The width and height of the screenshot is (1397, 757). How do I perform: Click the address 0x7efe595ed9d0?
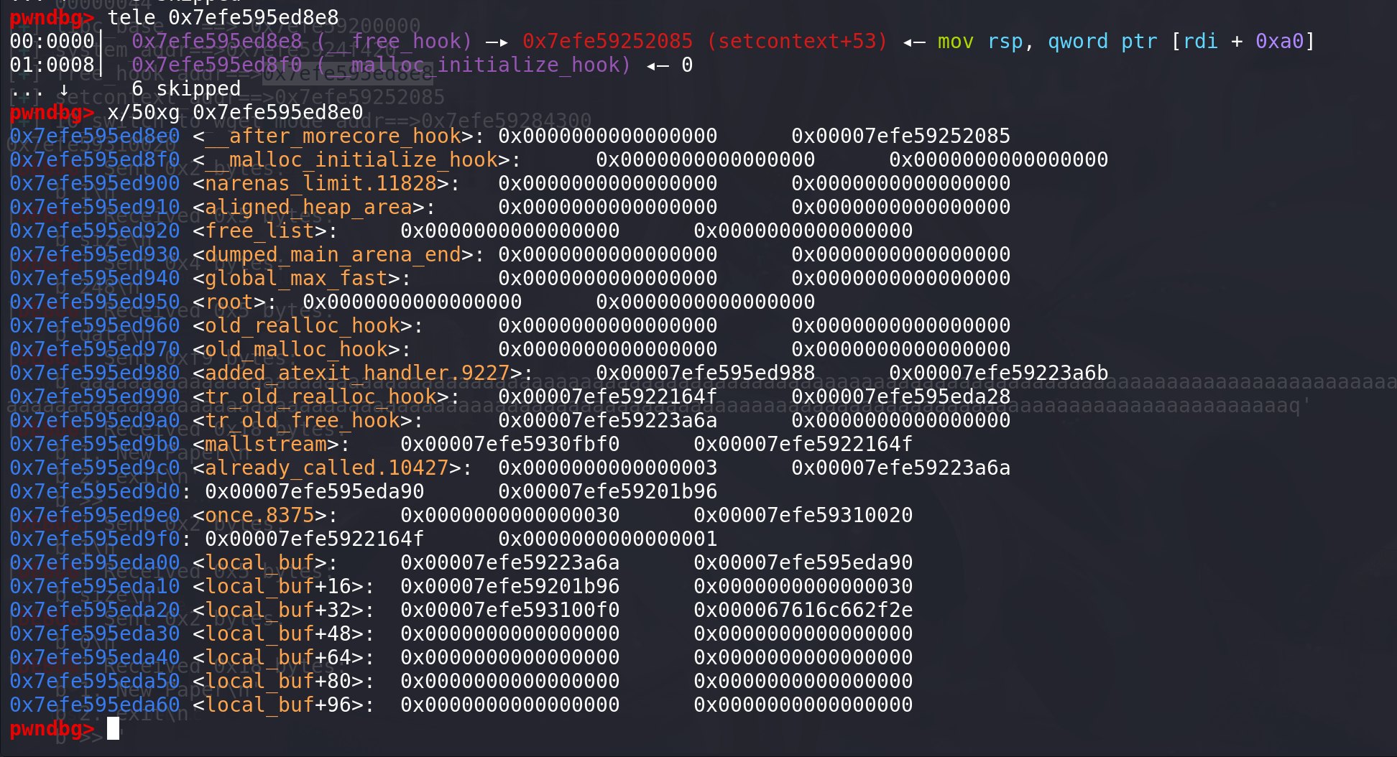[95, 491]
